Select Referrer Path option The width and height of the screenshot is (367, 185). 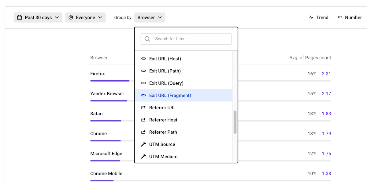coord(183,132)
